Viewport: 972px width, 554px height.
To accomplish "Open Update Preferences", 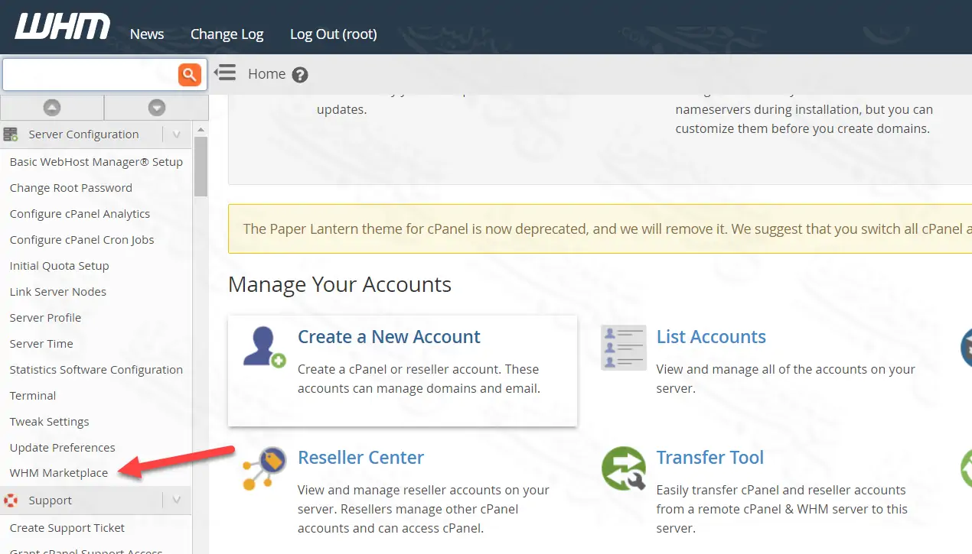I will (x=62, y=448).
